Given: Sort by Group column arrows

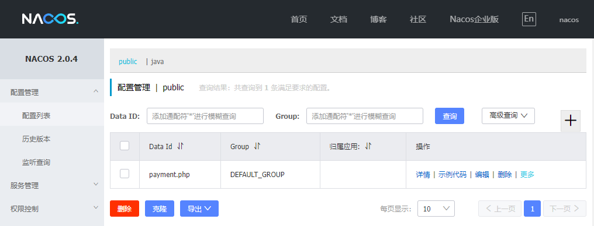Looking at the screenshot, I should tap(257, 146).
